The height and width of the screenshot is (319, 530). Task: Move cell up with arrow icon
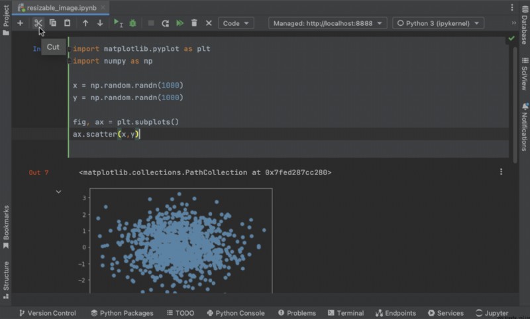pyautogui.click(x=85, y=23)
